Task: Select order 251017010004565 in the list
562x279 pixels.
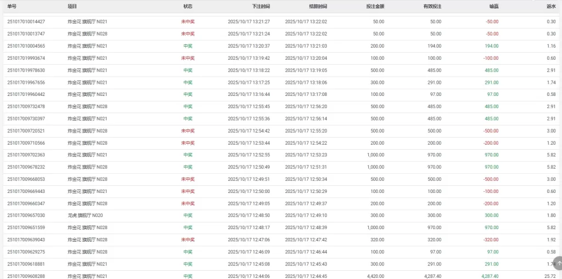Action: click(x=26, y=46)
